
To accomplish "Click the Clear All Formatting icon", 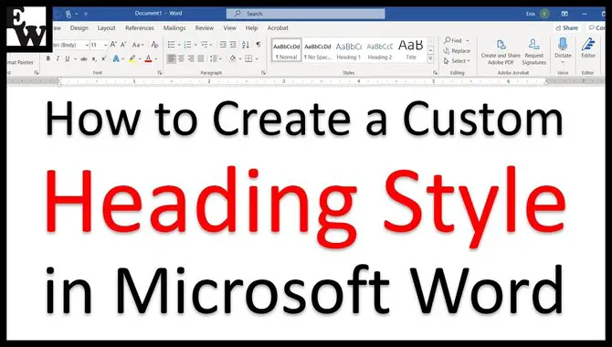I will tap(154, 45).
